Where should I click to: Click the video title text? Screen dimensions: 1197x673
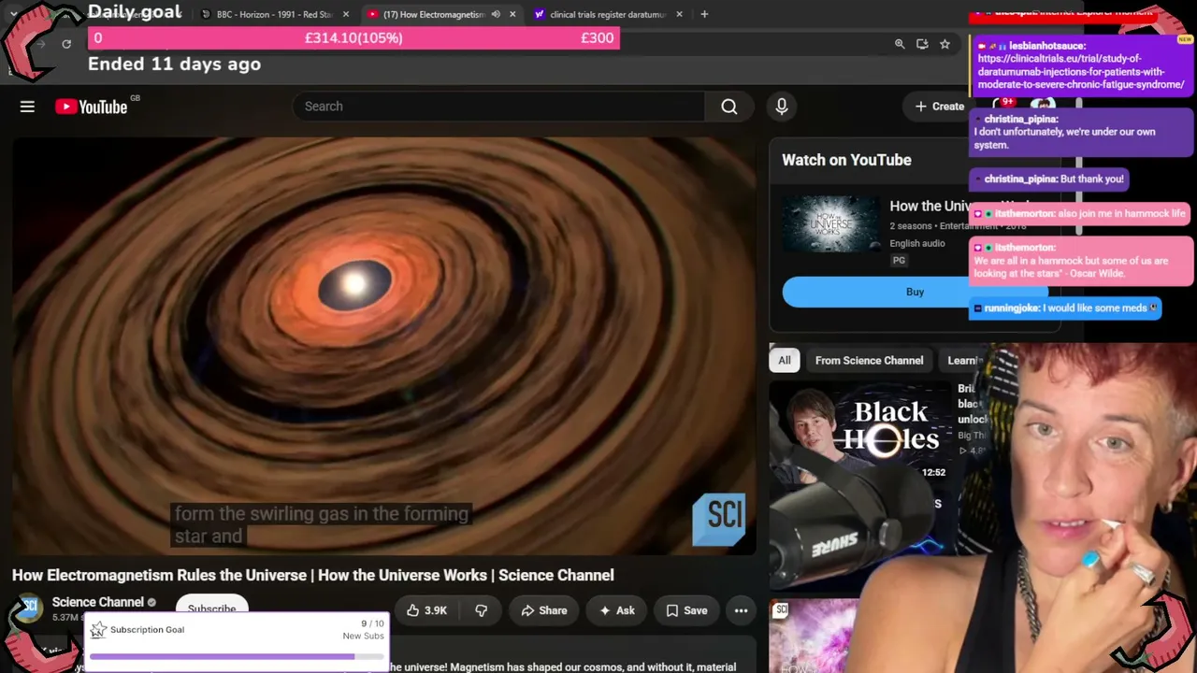click(313, 575)
